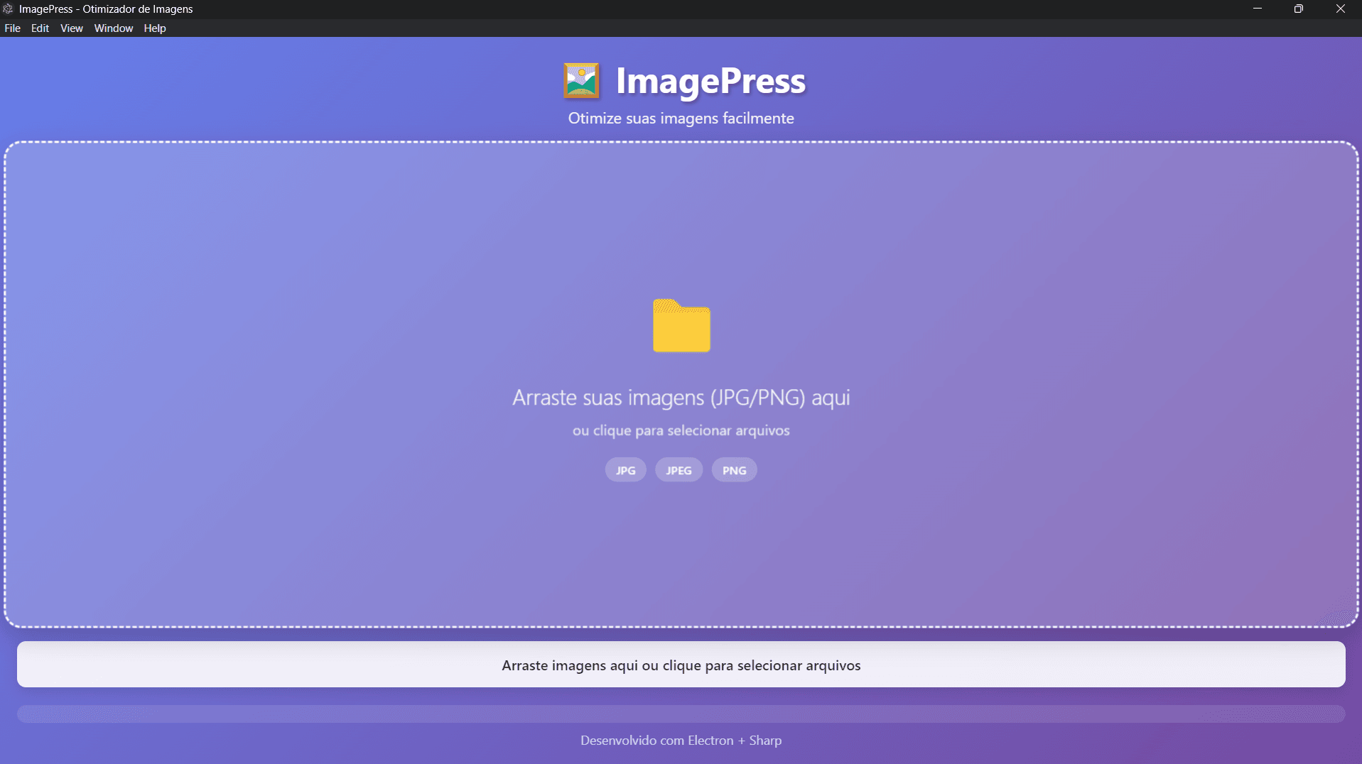Click the progress bar below status box

[681, 714]
